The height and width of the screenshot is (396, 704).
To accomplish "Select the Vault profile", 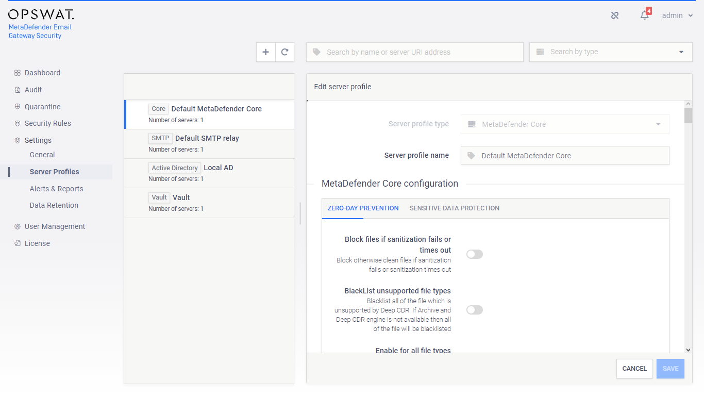I will (x=209, y=203).
